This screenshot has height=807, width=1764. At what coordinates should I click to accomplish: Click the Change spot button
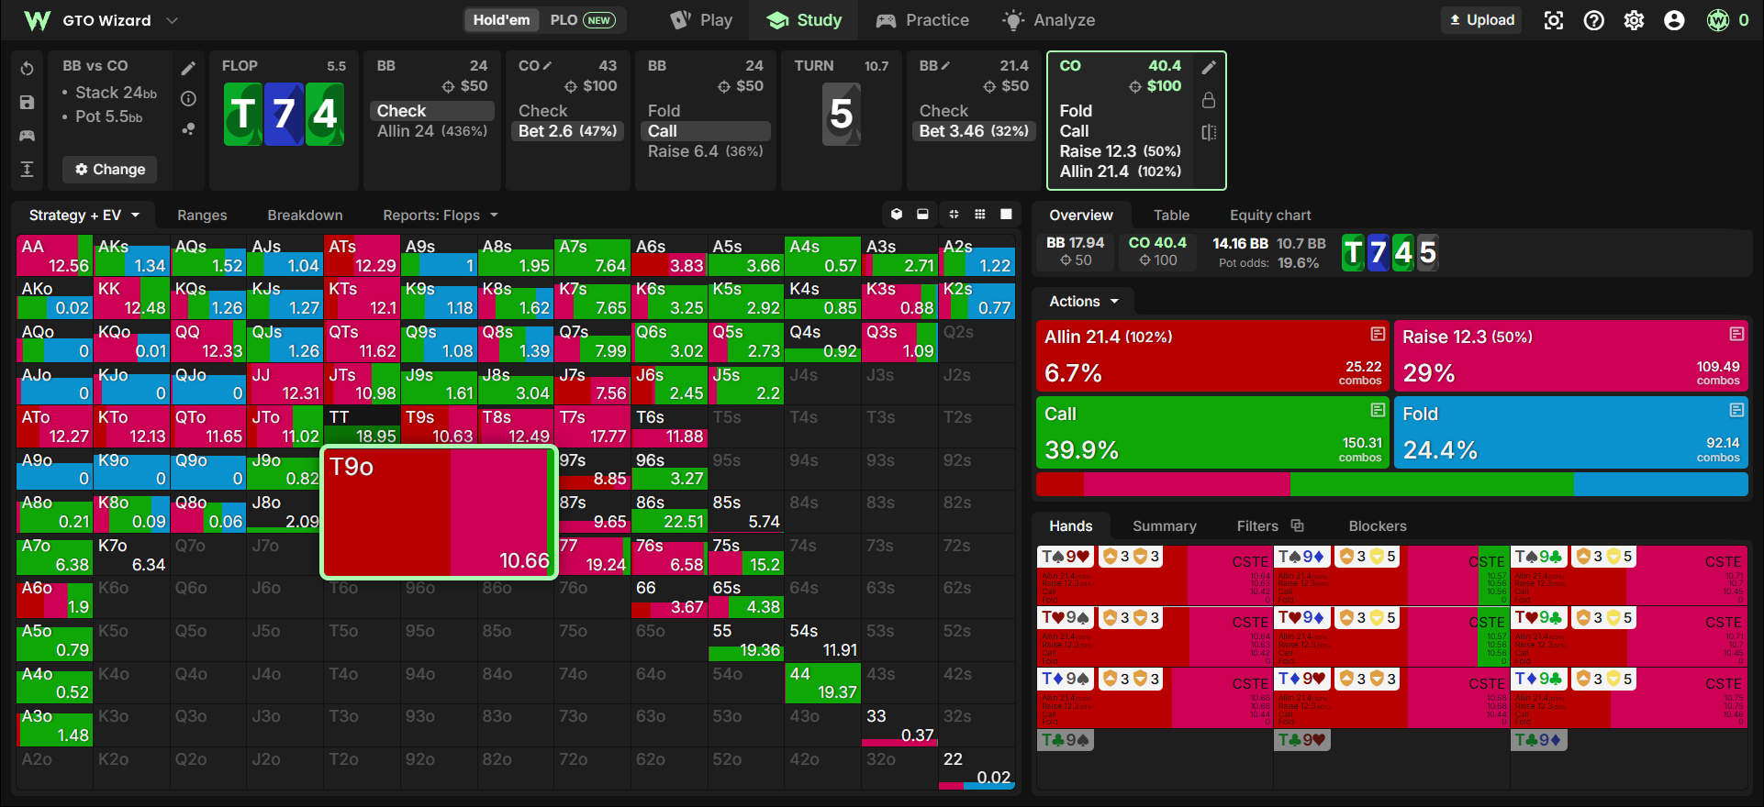[x=110, y=170]
